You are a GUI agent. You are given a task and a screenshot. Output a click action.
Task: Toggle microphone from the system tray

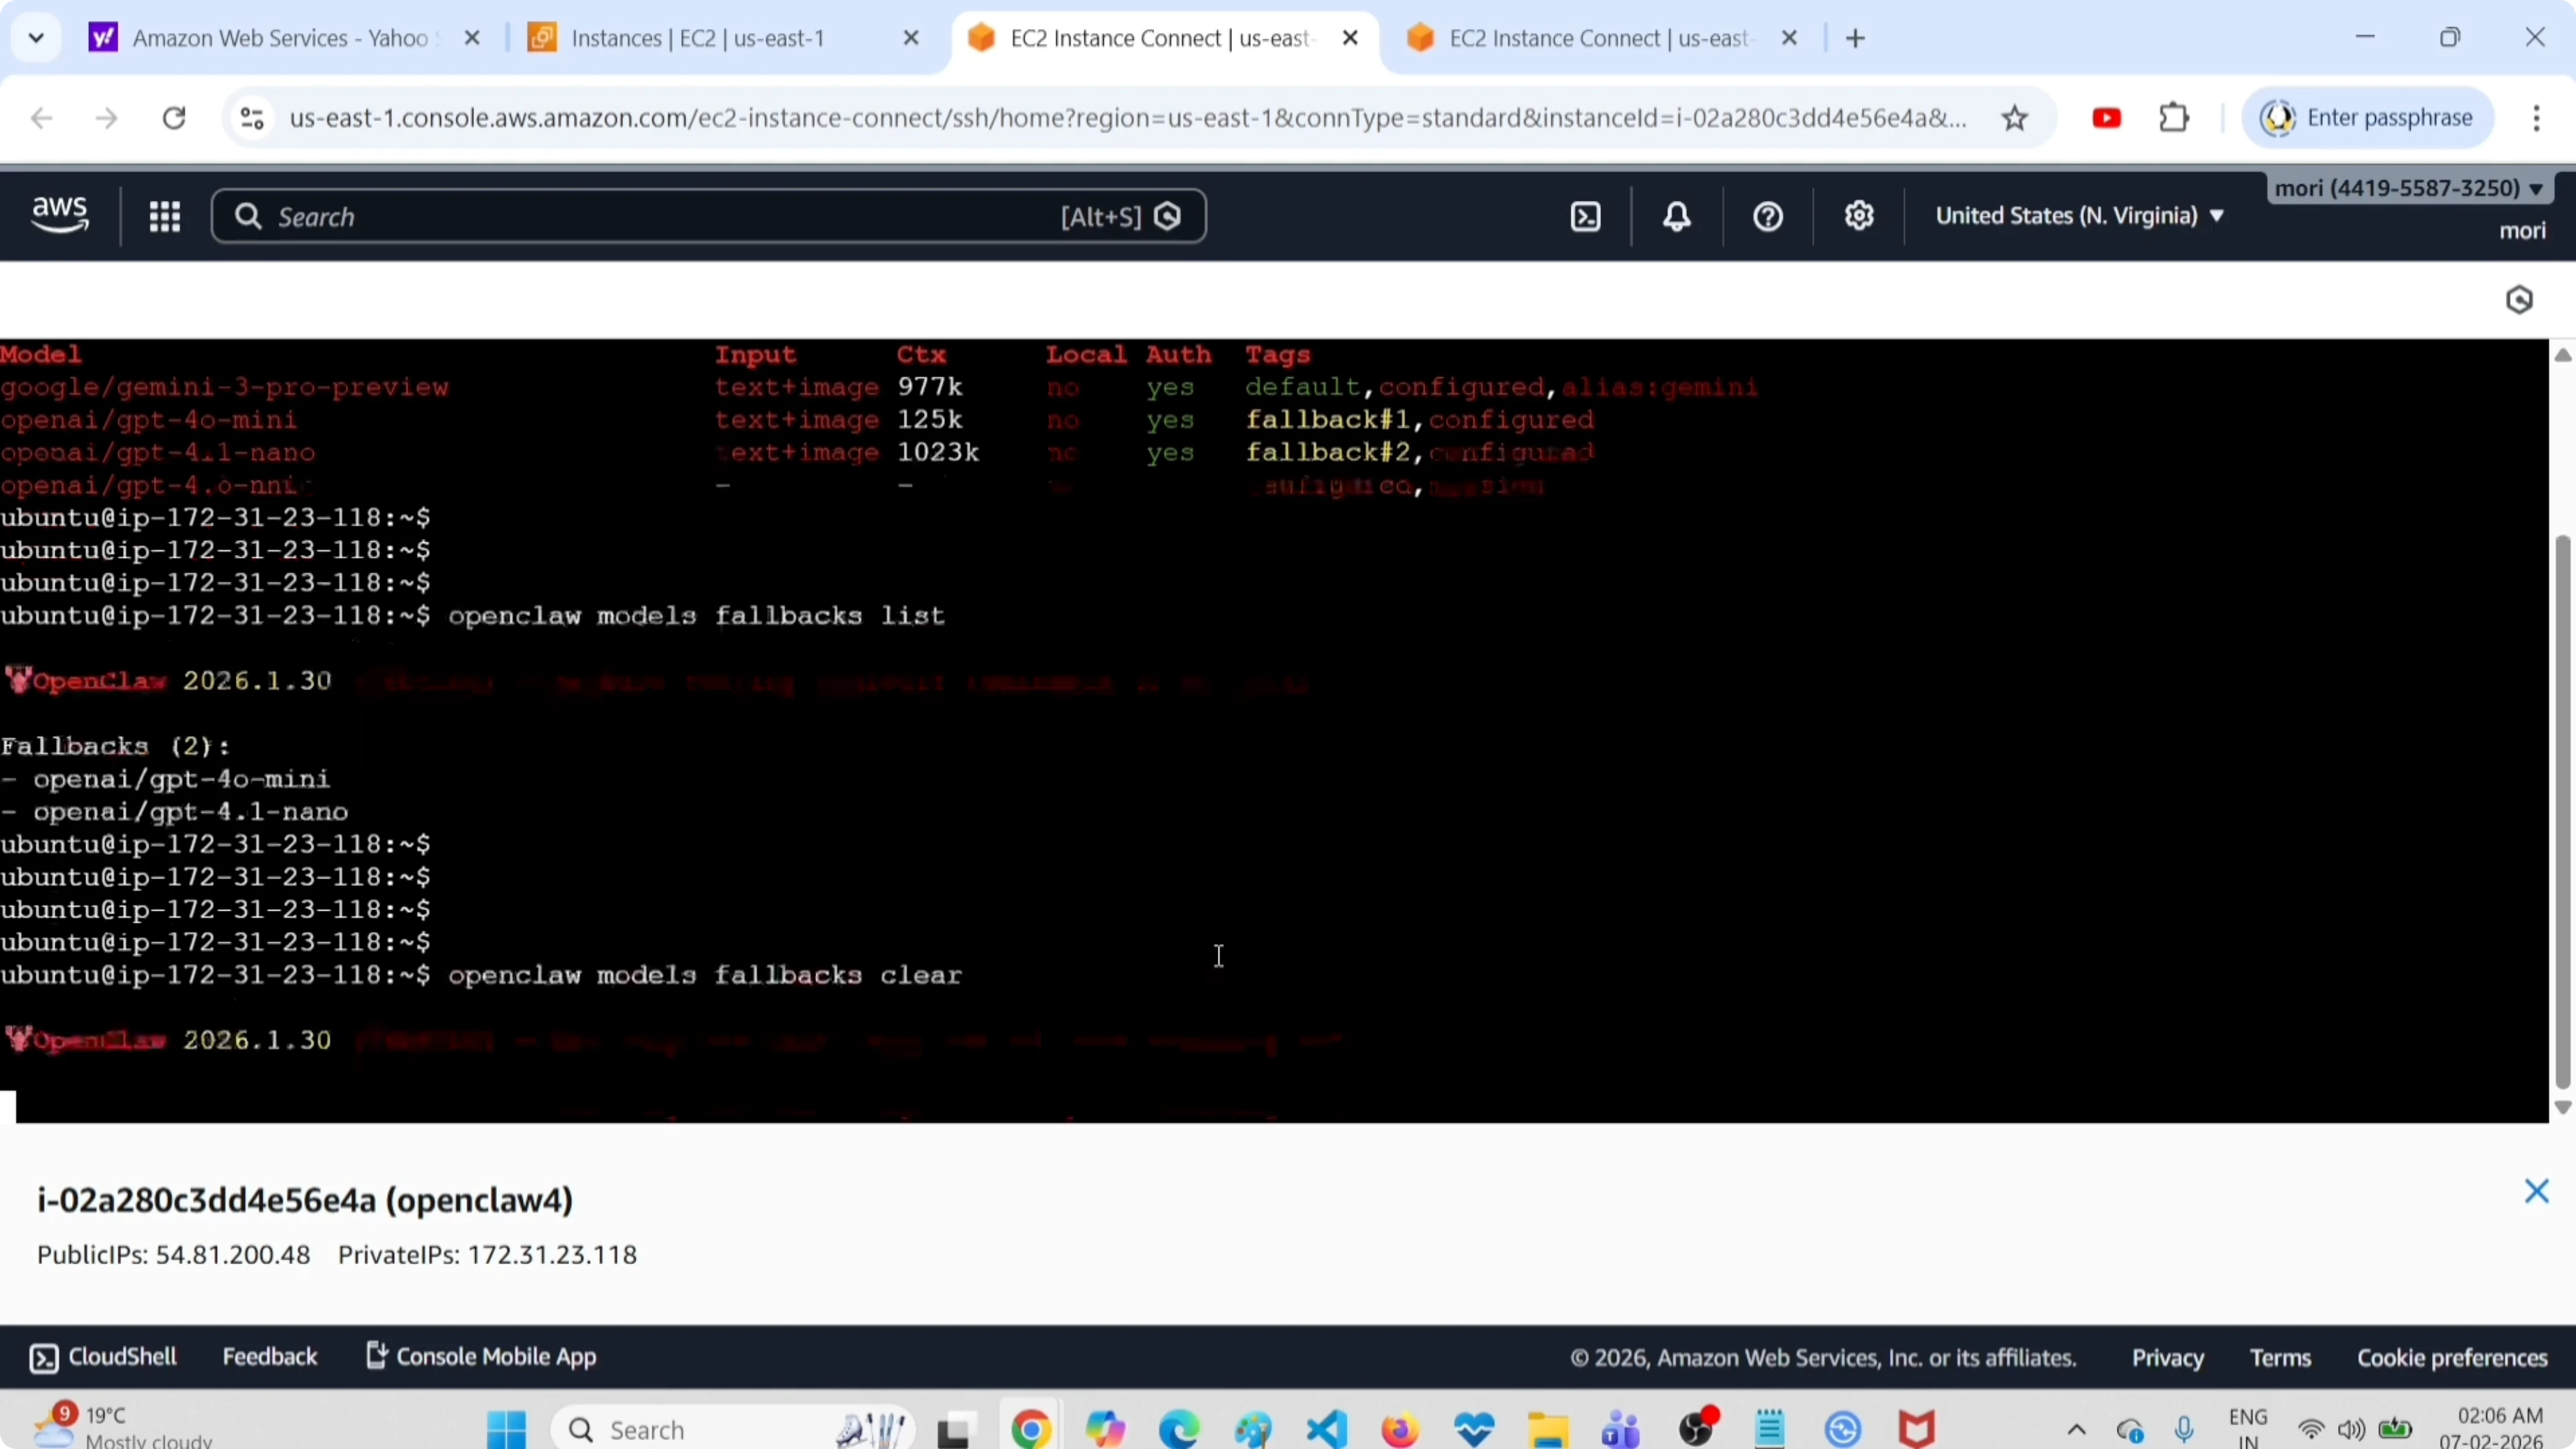pos(2185,1428)
